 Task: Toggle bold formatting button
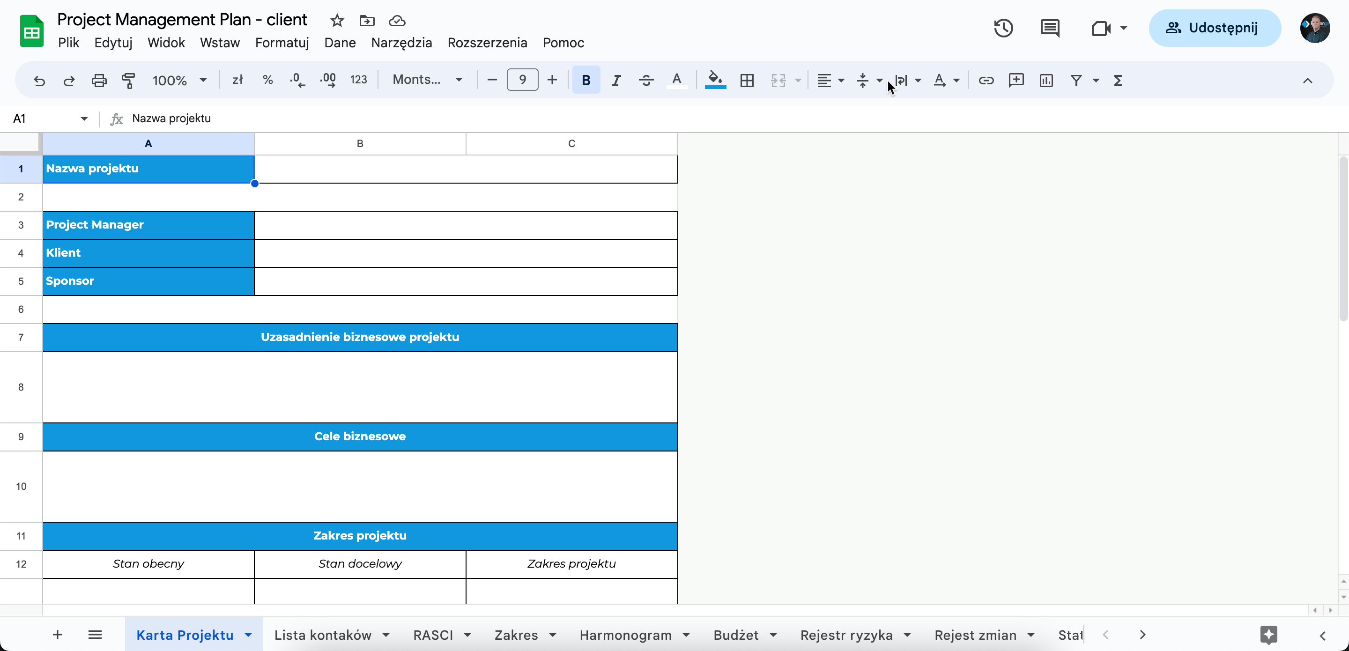tap(586, 80)
